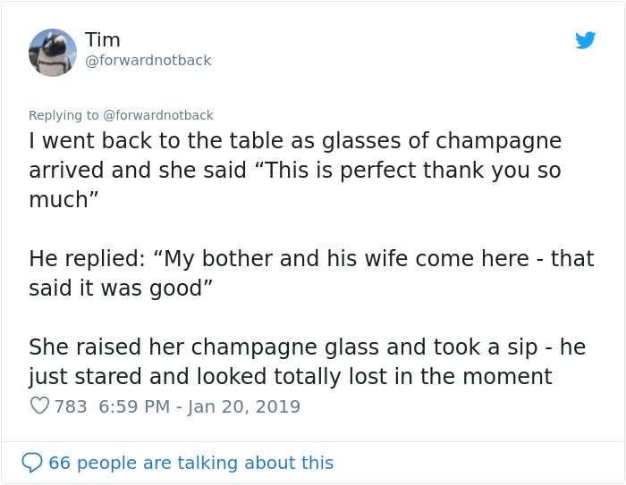This screenshot has width=626, height=485.
Task: Open the @forwardnotback handle below the name
Action: (x=148, y=61)
